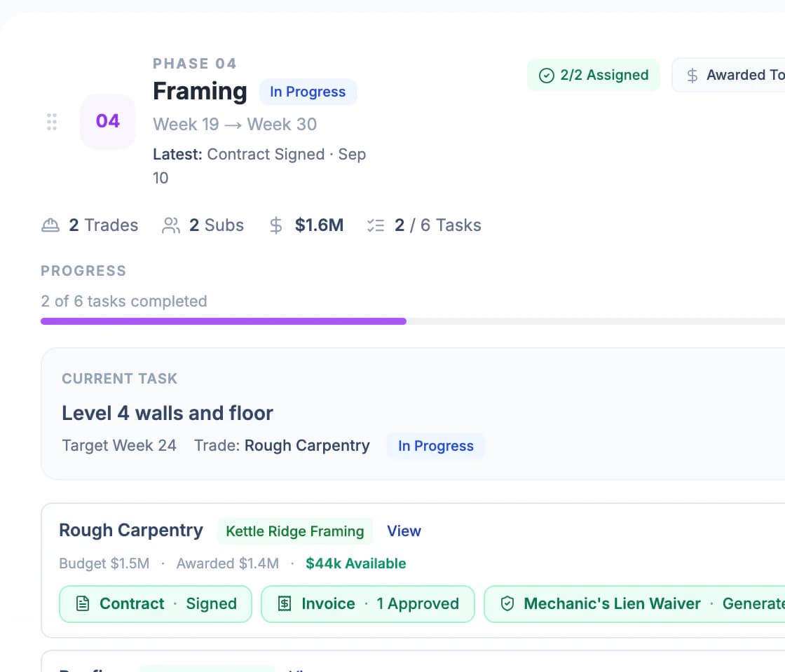
Task: Click the purple 04 phase number badge
Action: click(x=108, y=121)
